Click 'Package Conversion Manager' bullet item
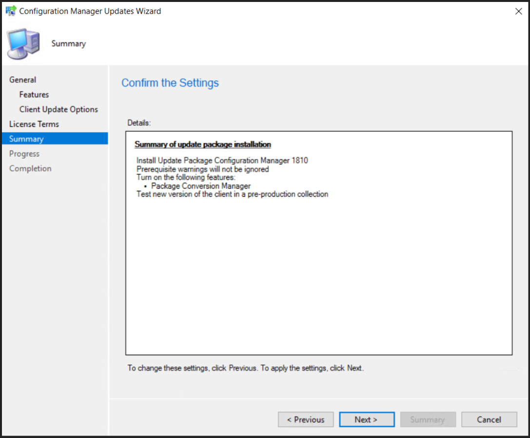This screenshot has height=438, width=530. [201, 186]
